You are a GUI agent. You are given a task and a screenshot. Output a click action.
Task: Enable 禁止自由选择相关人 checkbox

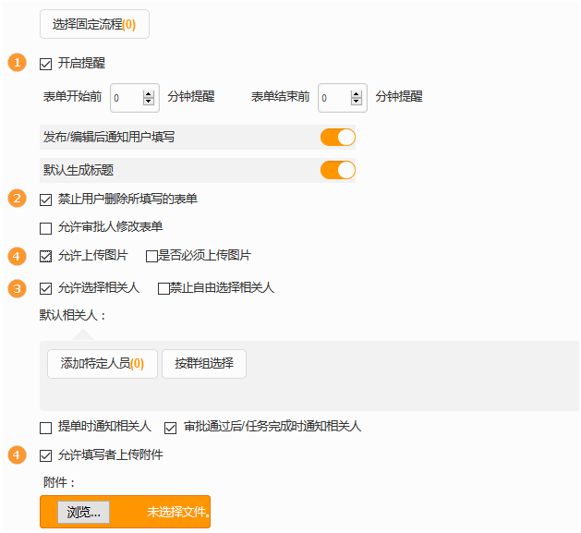point(163,288)
